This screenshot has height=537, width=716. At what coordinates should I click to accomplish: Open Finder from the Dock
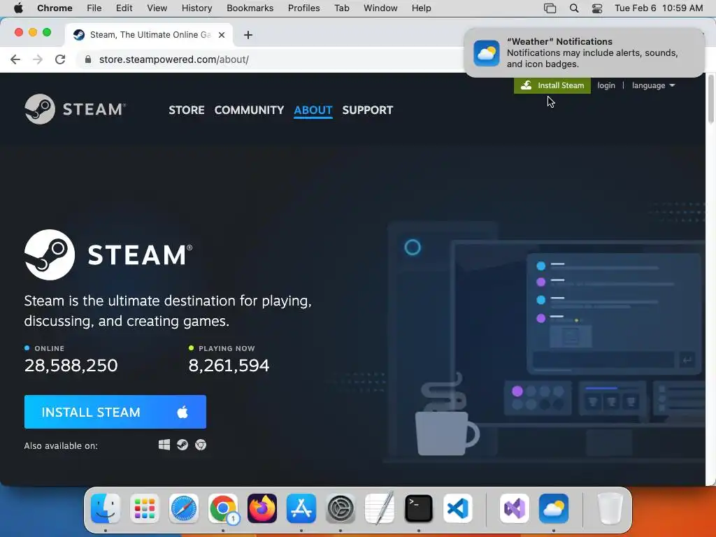click(x=106, y=508)
